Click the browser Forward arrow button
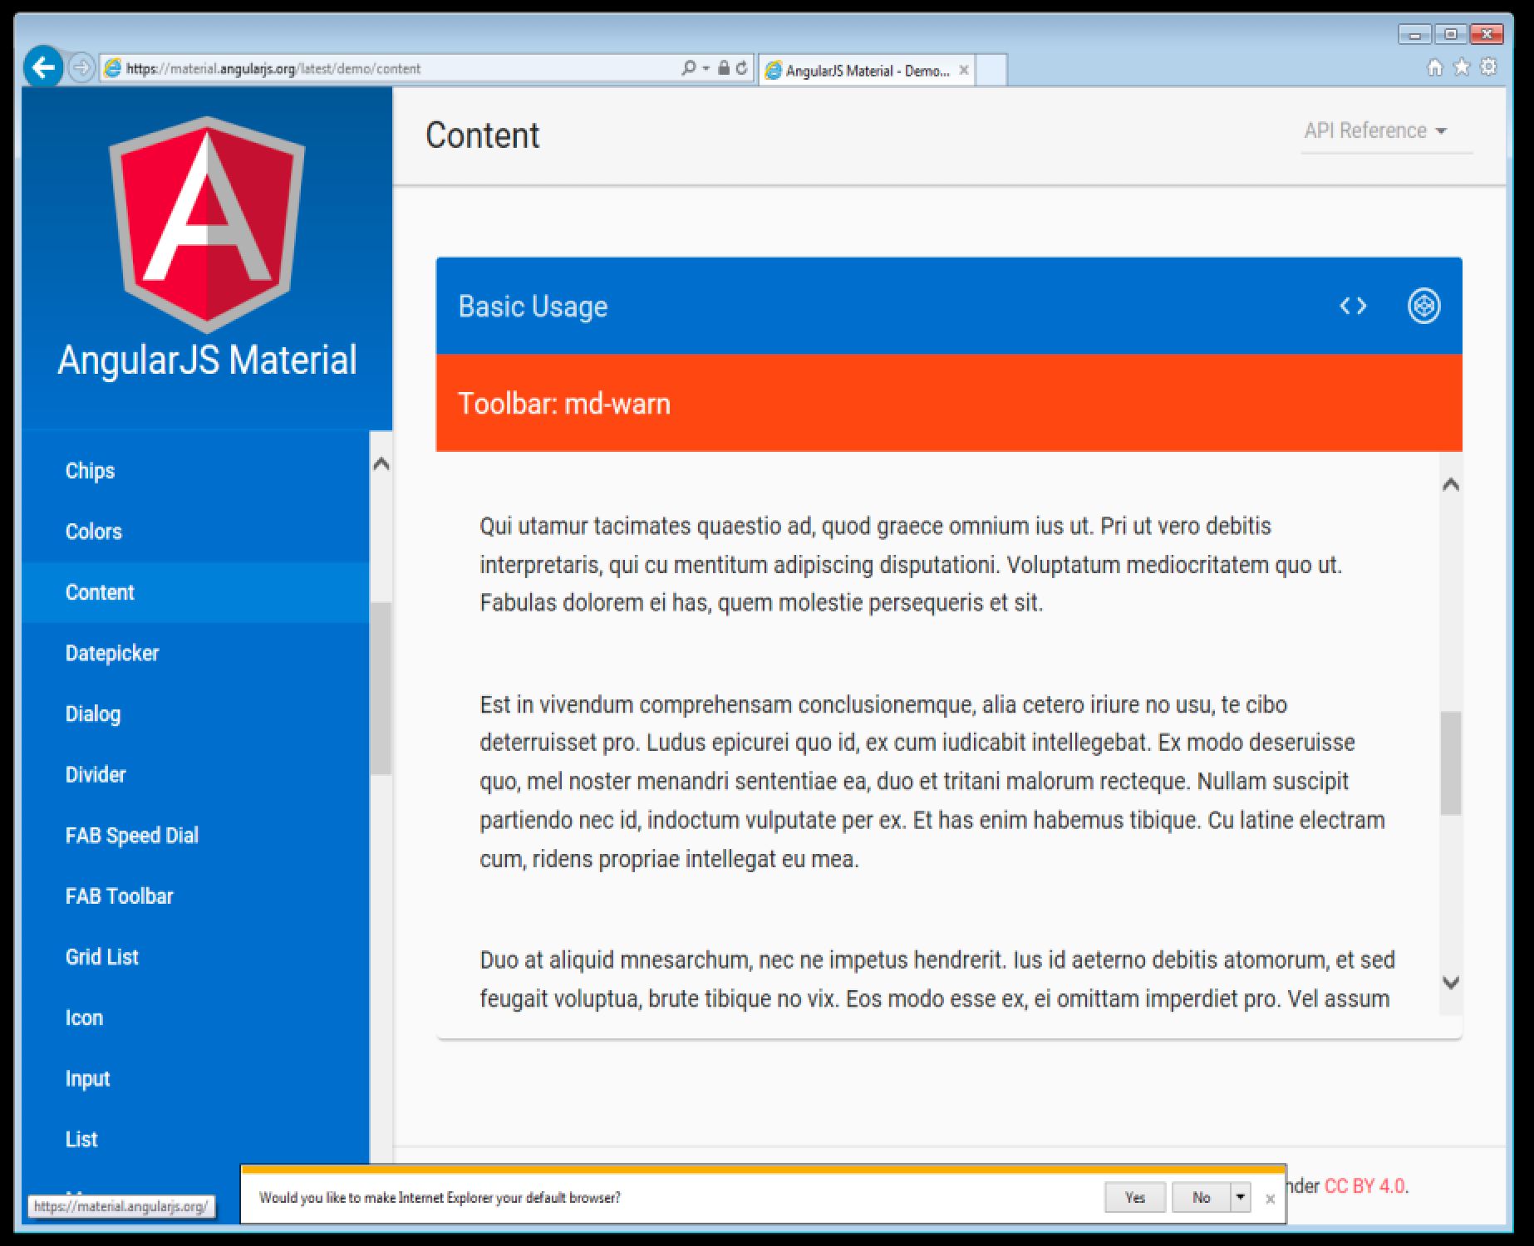 81,68
